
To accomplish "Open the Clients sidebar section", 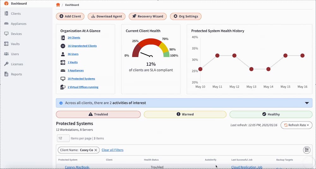I will click(x=15, y=14).
